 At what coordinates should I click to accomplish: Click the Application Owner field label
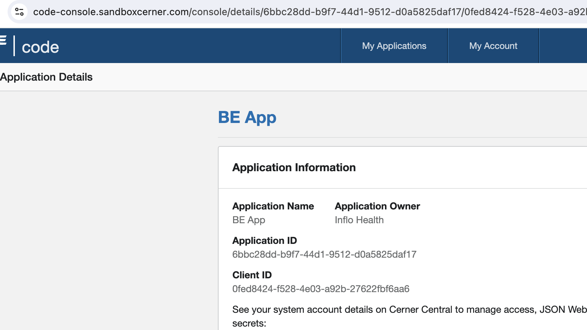[x=377, y=206]
